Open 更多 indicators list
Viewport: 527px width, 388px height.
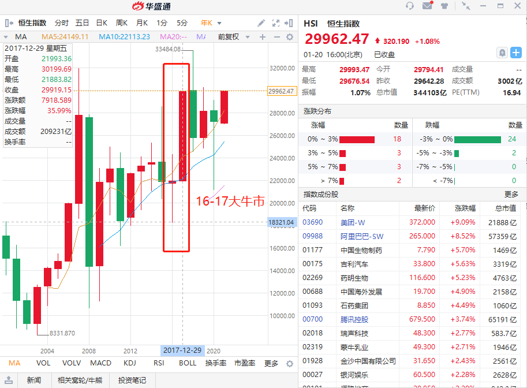[271, 363]
